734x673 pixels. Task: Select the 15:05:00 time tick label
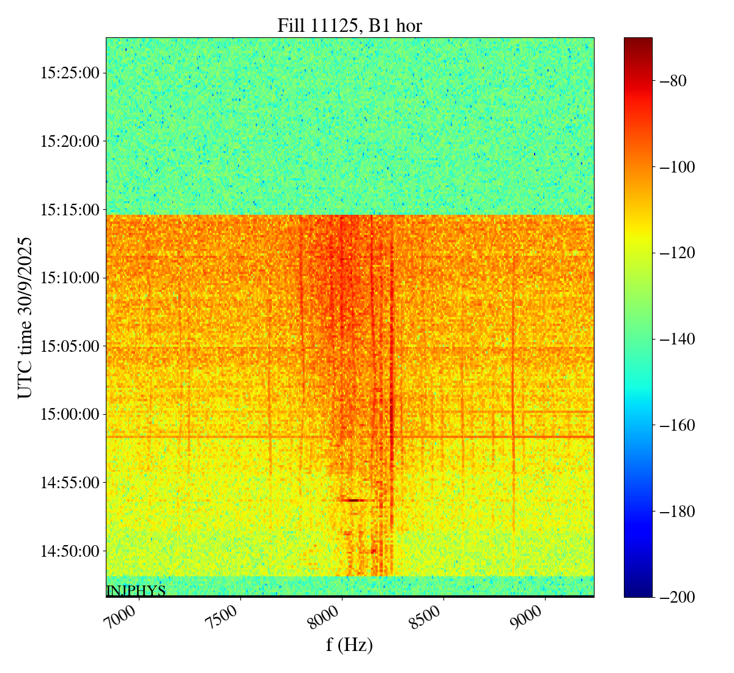[69, 346]
